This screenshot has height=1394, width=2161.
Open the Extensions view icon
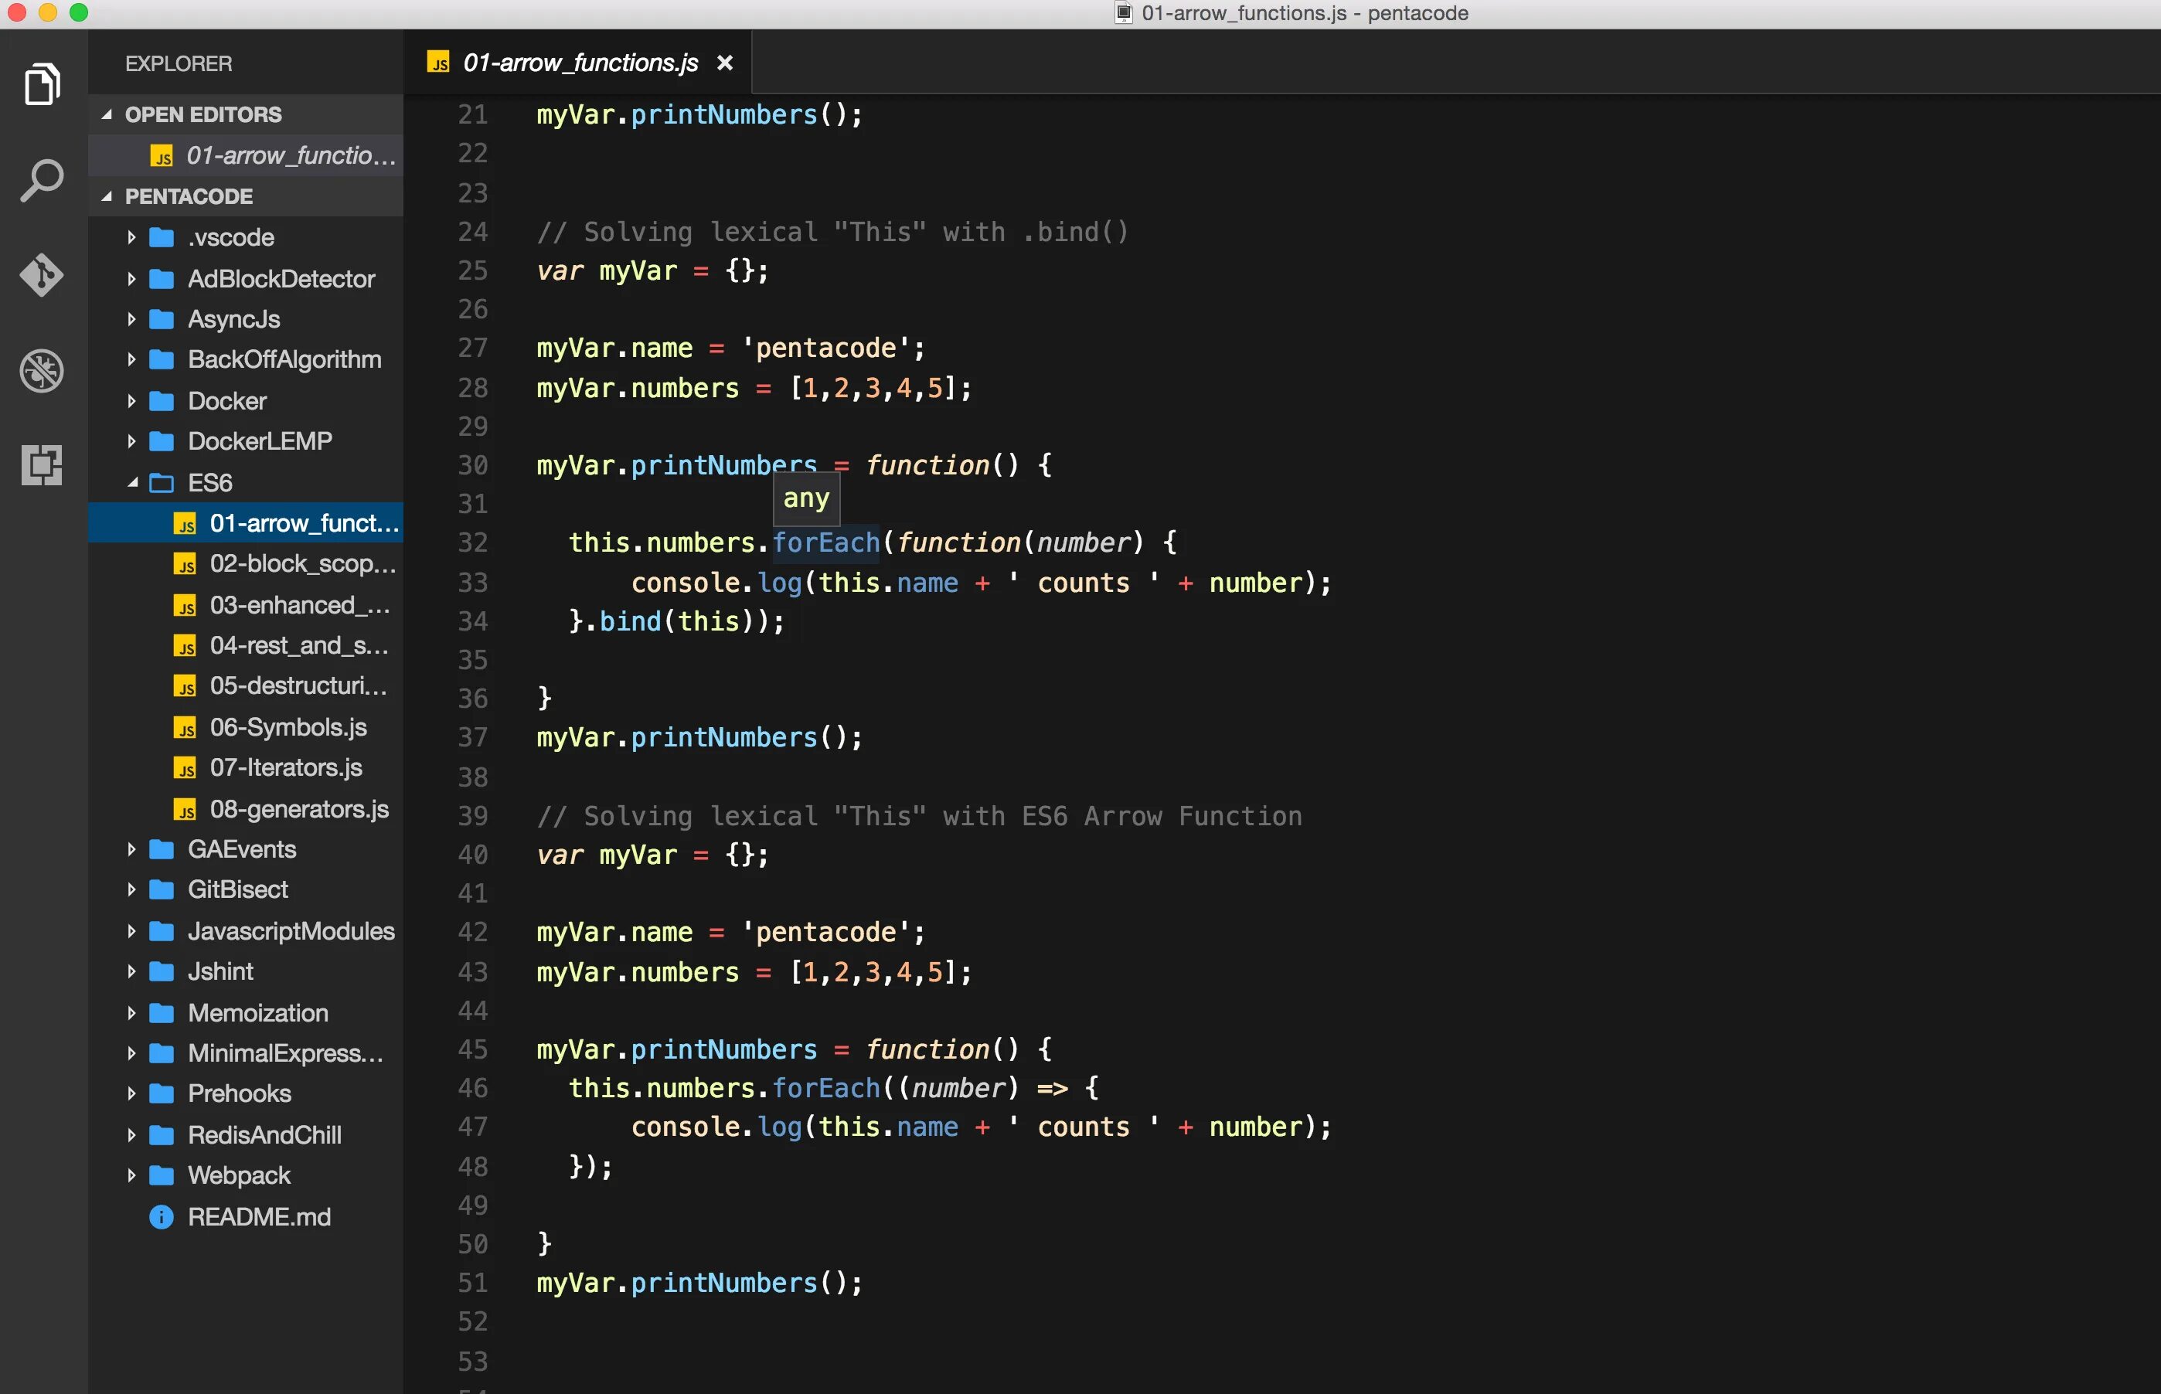pos(42,465)
